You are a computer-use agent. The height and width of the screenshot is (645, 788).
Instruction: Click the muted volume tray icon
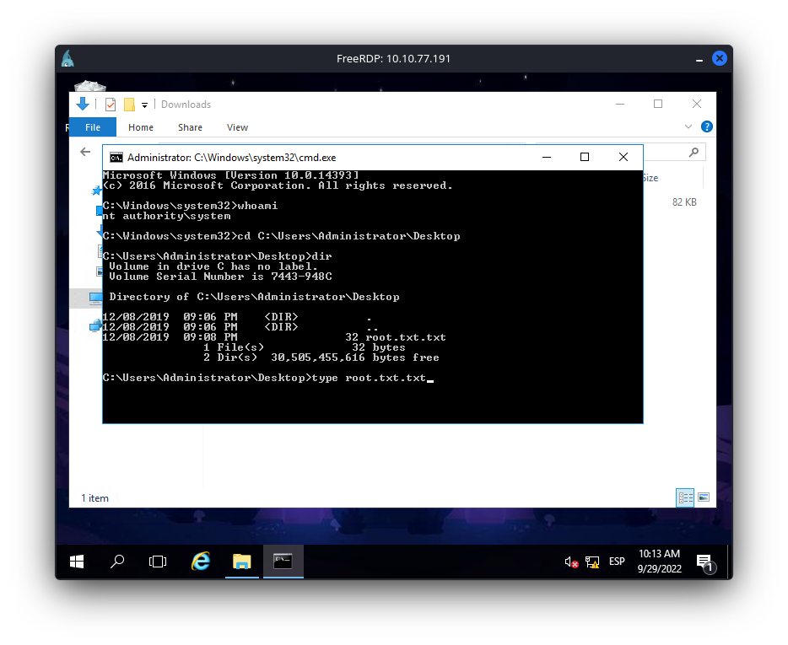point(571,562)
